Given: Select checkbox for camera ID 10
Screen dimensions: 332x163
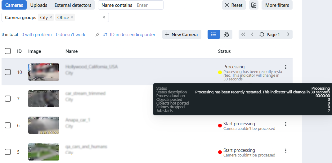Looking at the screenshot, I should (x=8, y=72).
